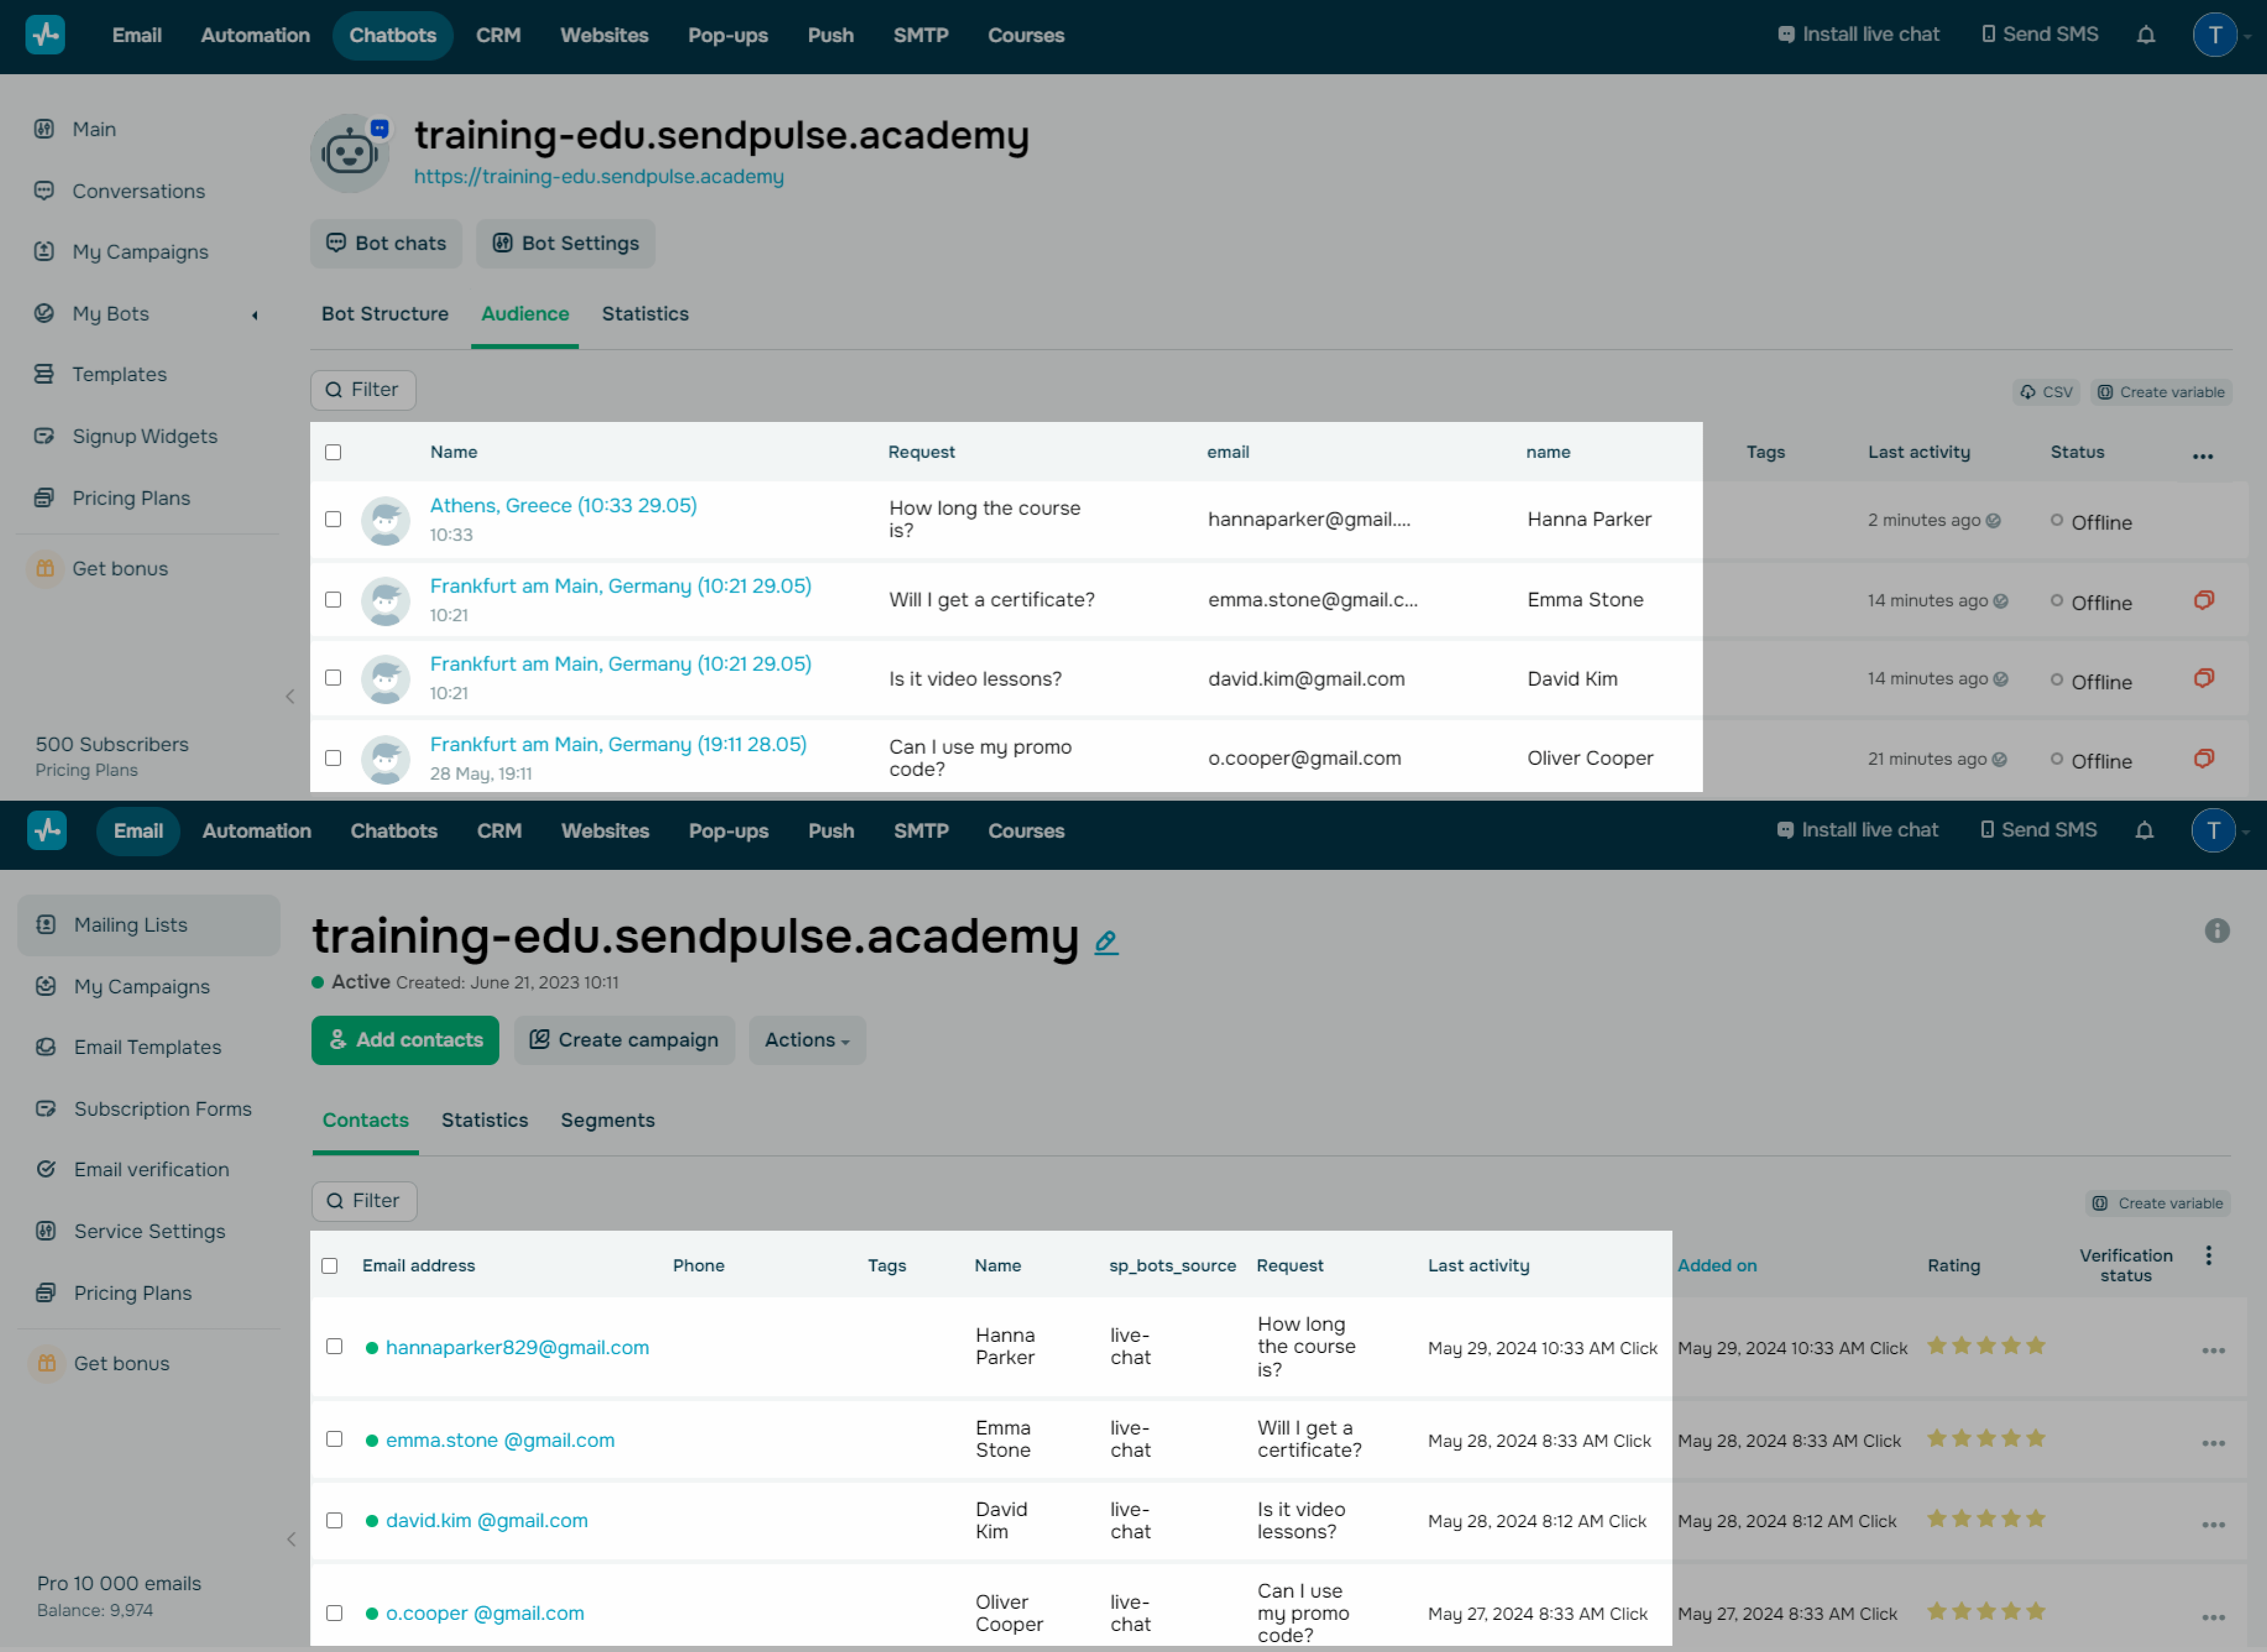Image resolution: width=2267 pixels, height=1652 pixels.
Task: Open the Segments tab
Action: click(x=608, y=1120)
